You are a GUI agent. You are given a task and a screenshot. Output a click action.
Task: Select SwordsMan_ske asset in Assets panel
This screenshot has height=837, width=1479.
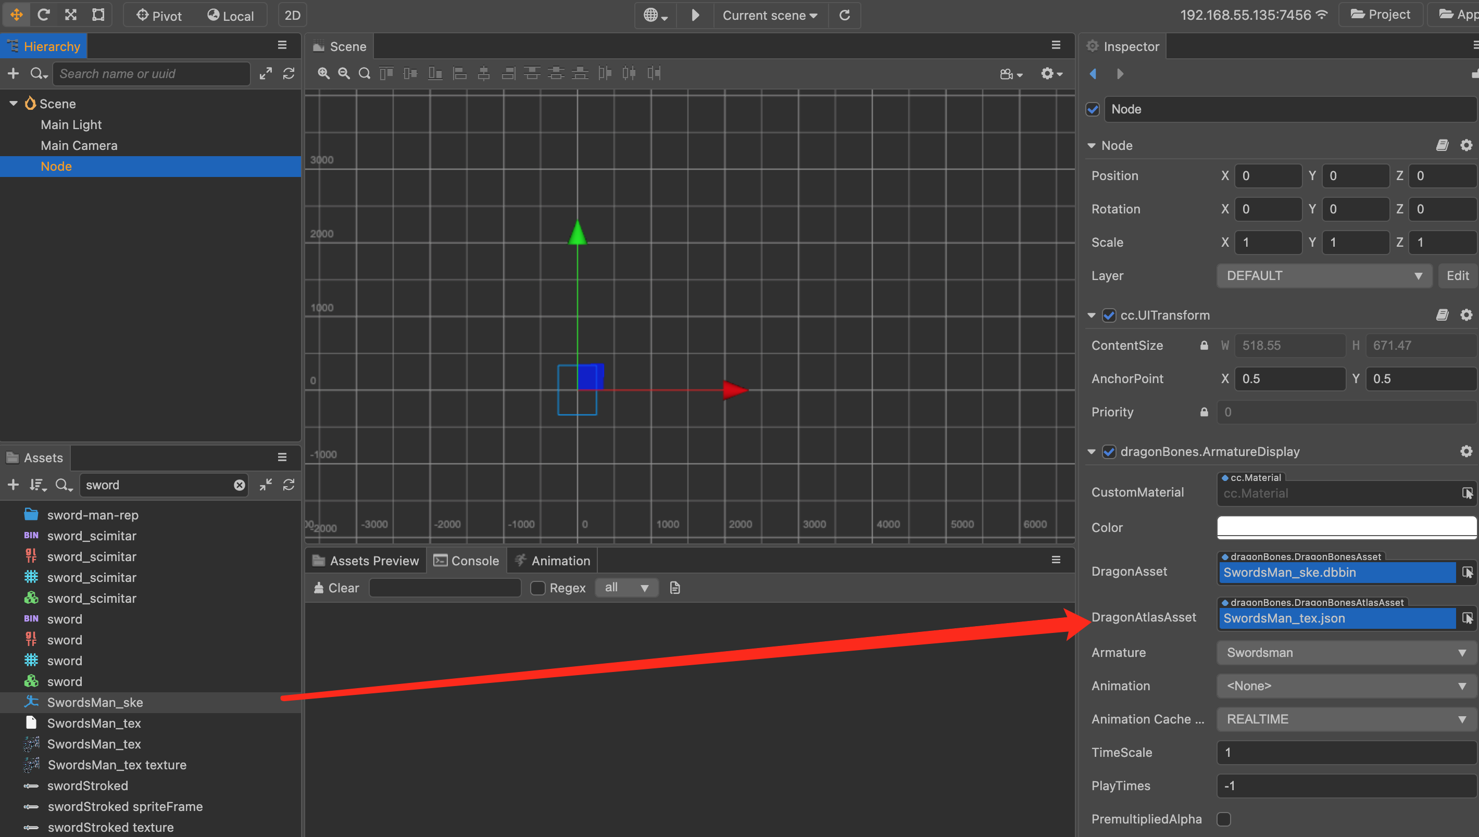tap(95, 702)
